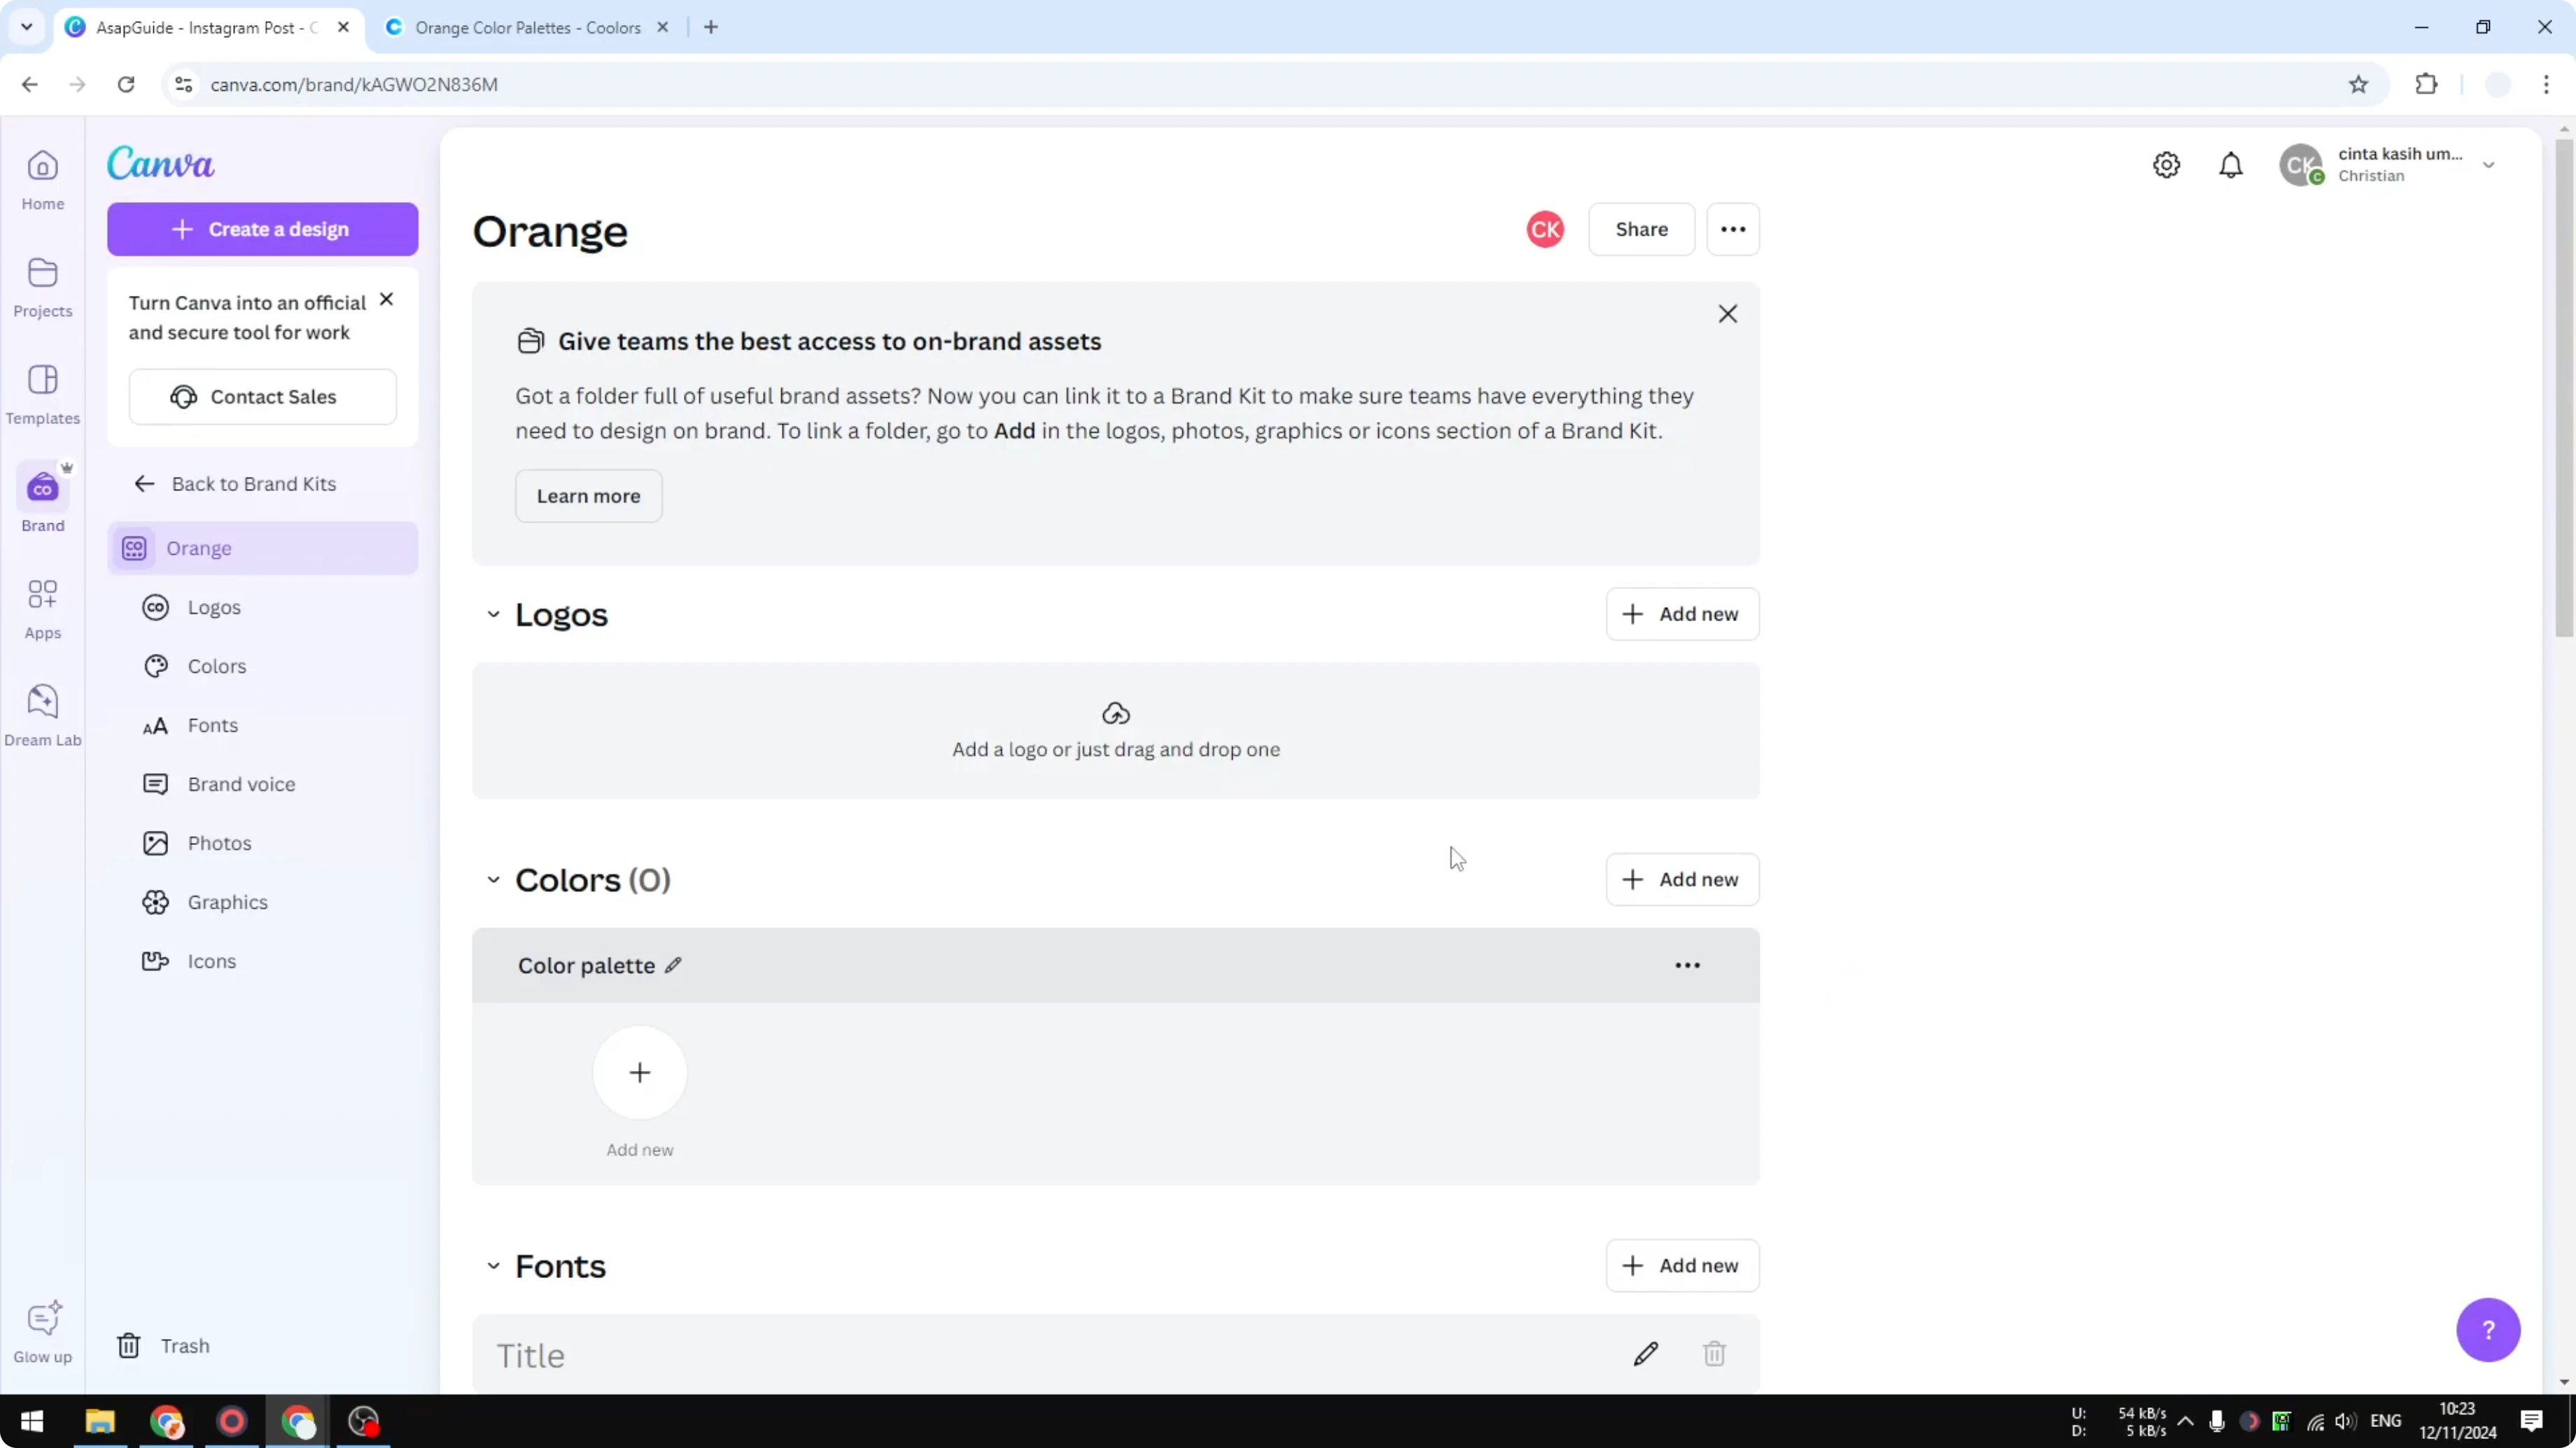Click the Create a design button
Image resolution: width=2576 pixels, height=1448 pixels.
[262, 229]
